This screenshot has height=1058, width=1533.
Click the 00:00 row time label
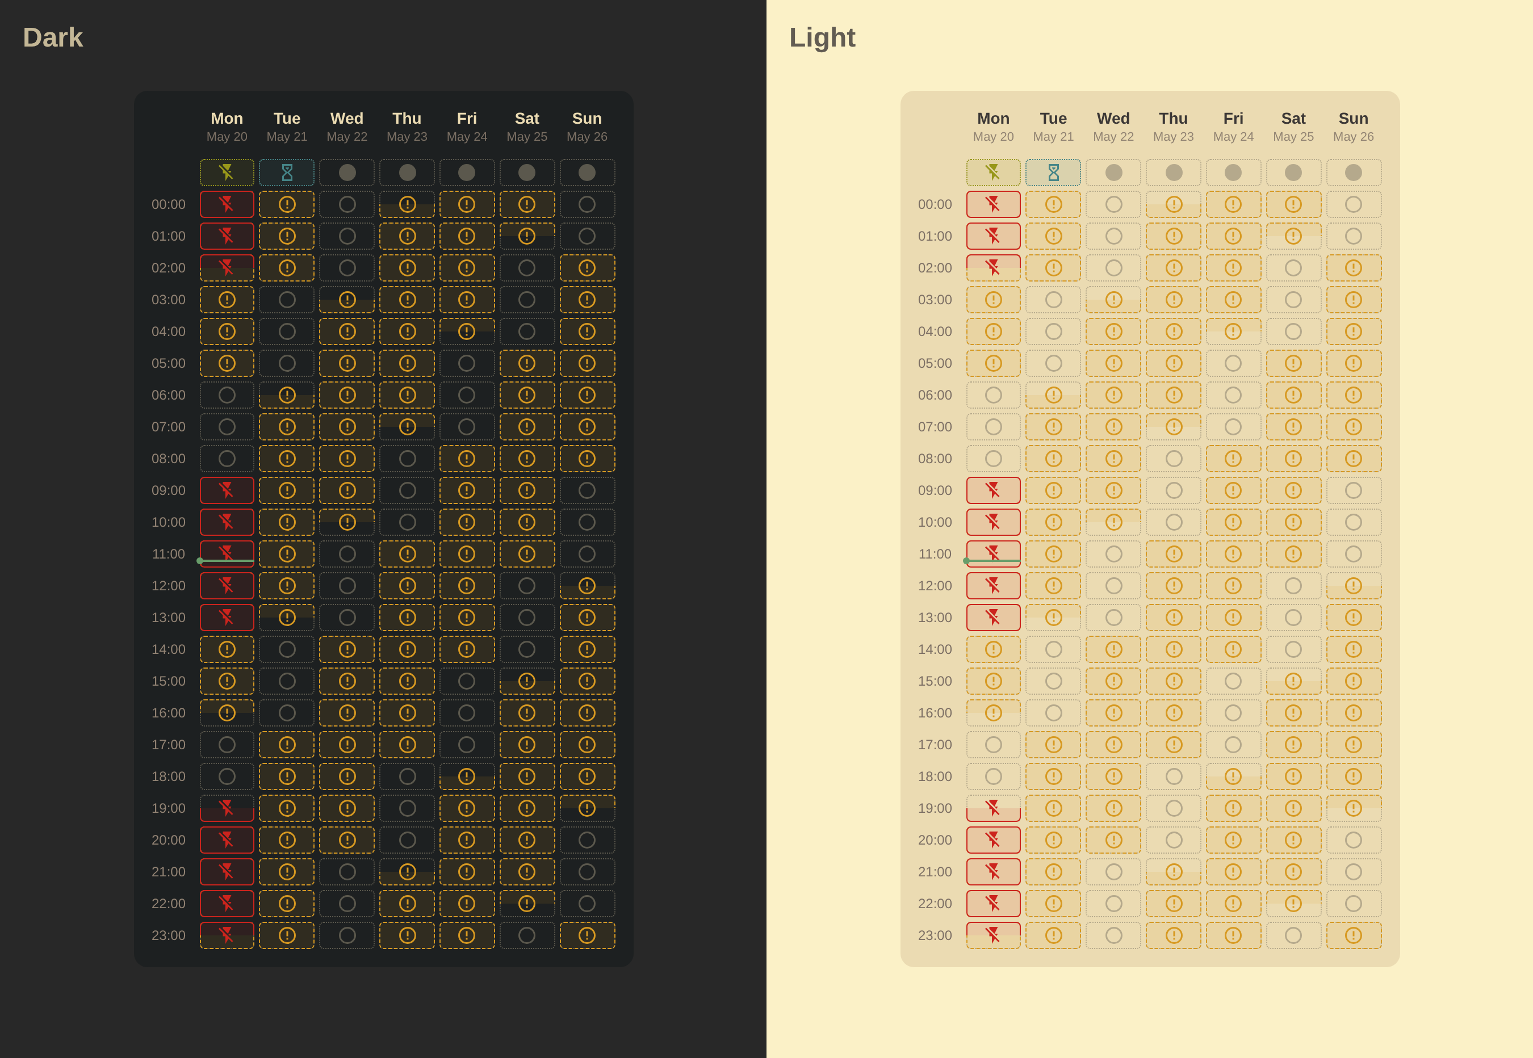(x=169, y=204)
